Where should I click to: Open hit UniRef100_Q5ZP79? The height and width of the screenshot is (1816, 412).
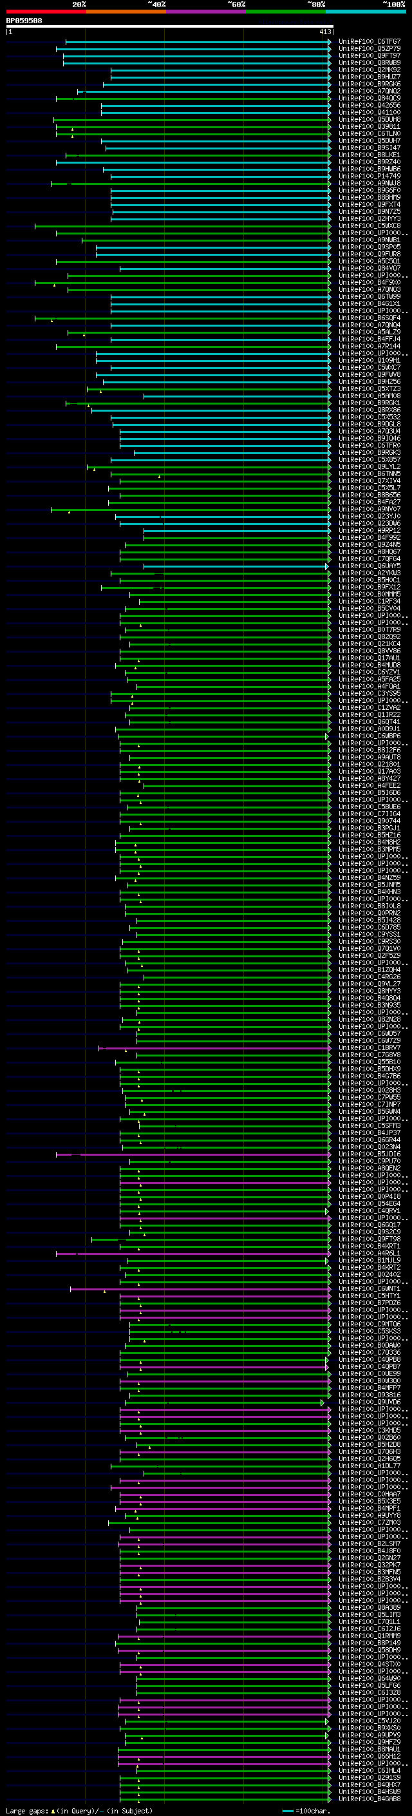pos(369,49)
